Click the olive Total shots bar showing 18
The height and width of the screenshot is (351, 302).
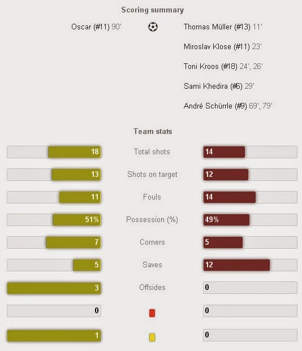click(x=75, y=152)
